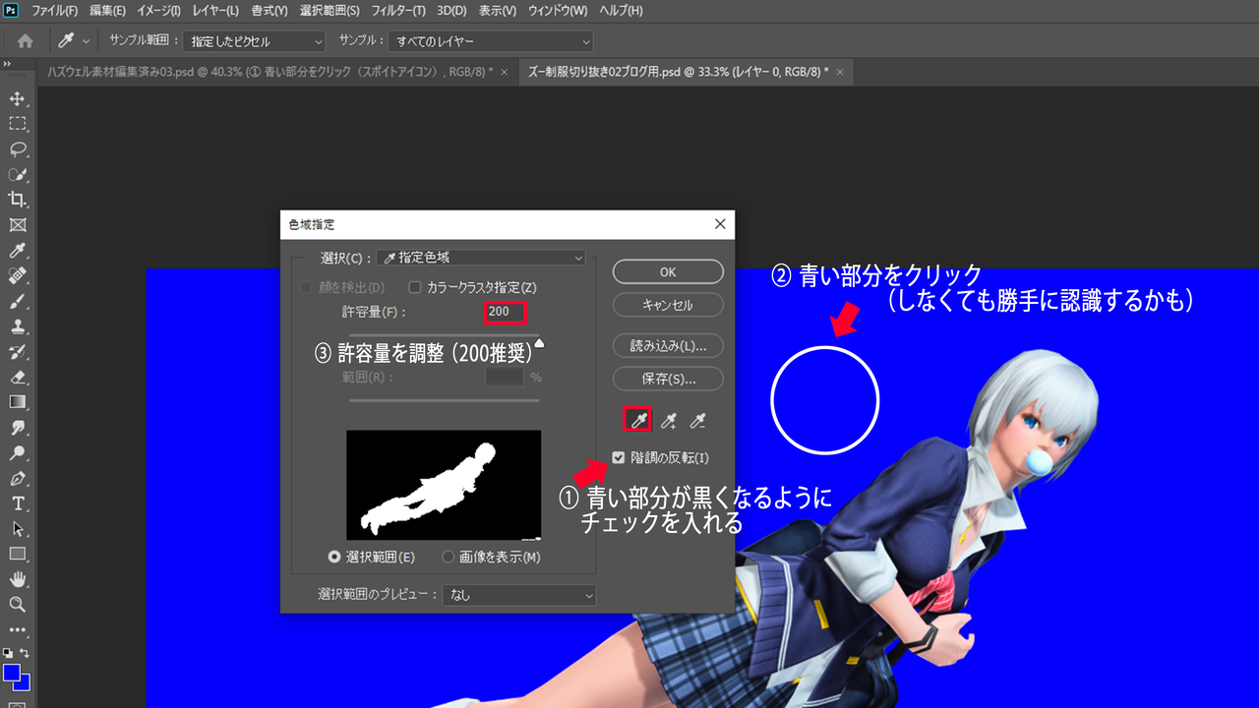Image resolution: width=1259 pixels, height=708 pixels.
Task: Open the サンプル すべてのレイヤー dropdown
Action: click(x=490, y=41)
